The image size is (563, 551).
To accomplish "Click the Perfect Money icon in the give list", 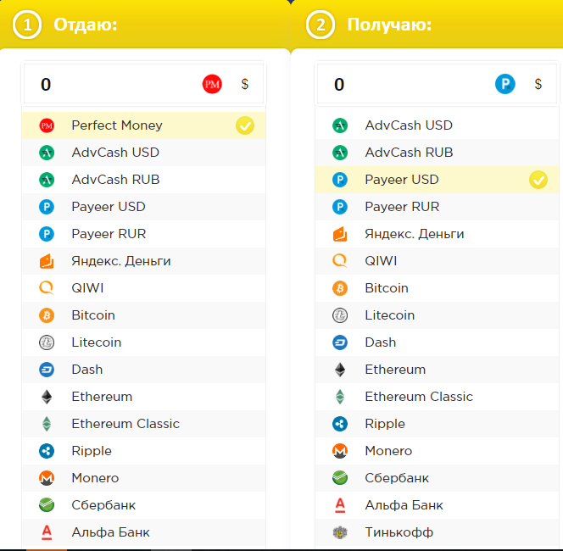I will point(47,125).
